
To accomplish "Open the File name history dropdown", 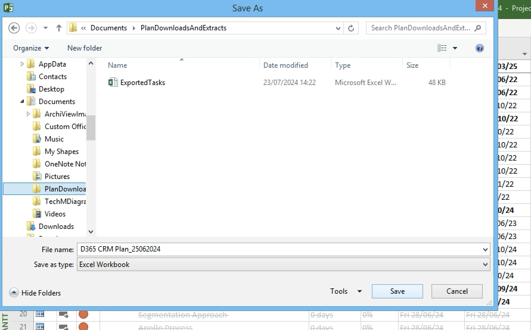I will tap(485, 249).
